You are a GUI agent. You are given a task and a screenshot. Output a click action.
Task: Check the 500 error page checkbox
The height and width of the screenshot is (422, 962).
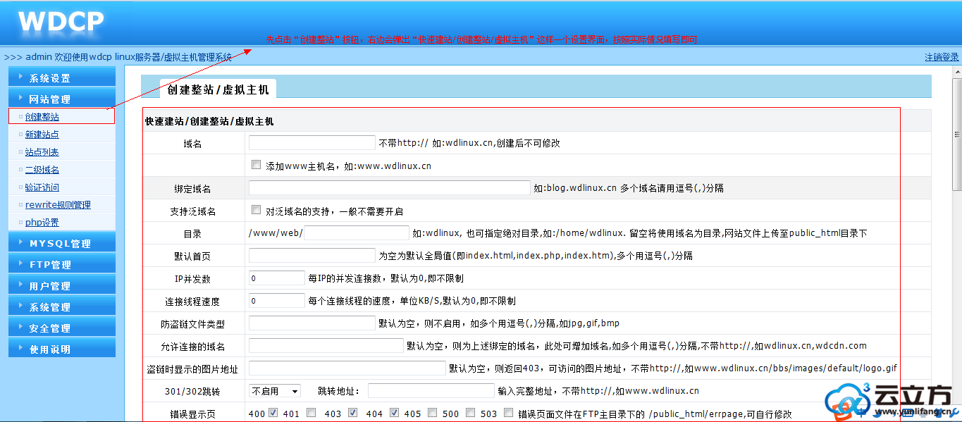[470, 413]
